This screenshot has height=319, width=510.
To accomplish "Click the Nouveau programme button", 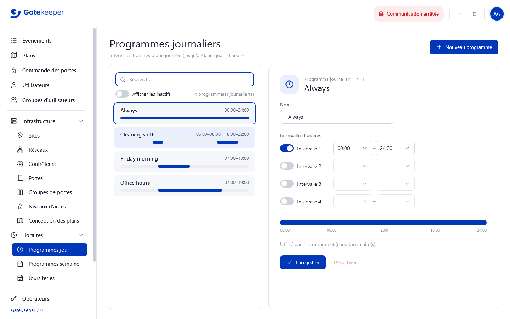I will pos(464,47).
